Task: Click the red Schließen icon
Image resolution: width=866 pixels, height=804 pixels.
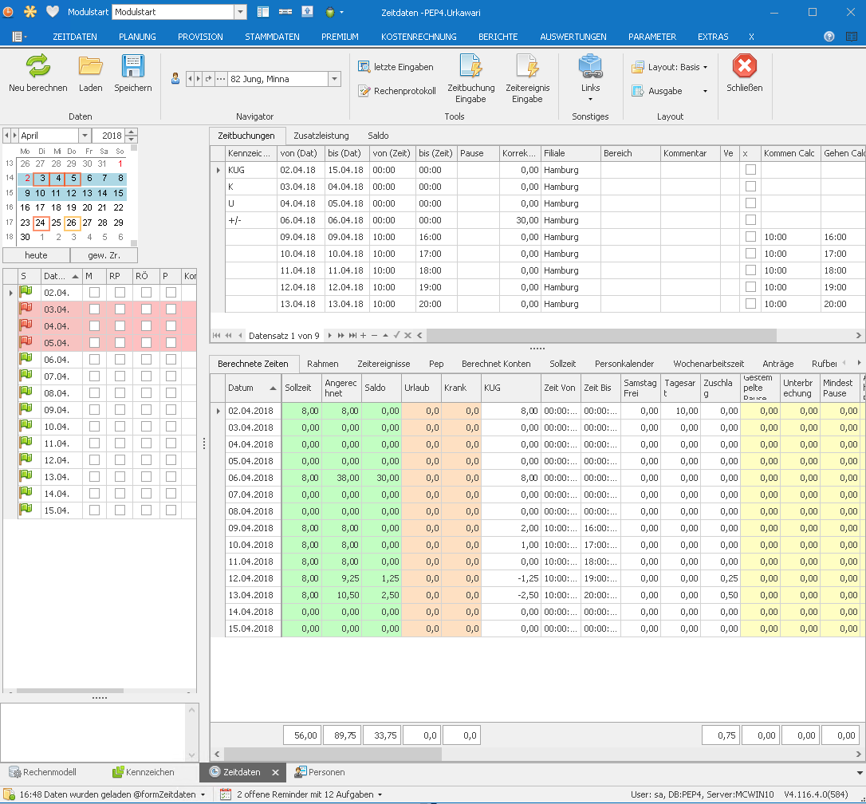Action: point(744,67)
